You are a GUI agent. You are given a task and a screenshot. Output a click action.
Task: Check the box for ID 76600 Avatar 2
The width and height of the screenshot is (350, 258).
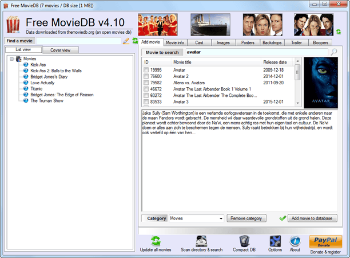tap(146, 76)
